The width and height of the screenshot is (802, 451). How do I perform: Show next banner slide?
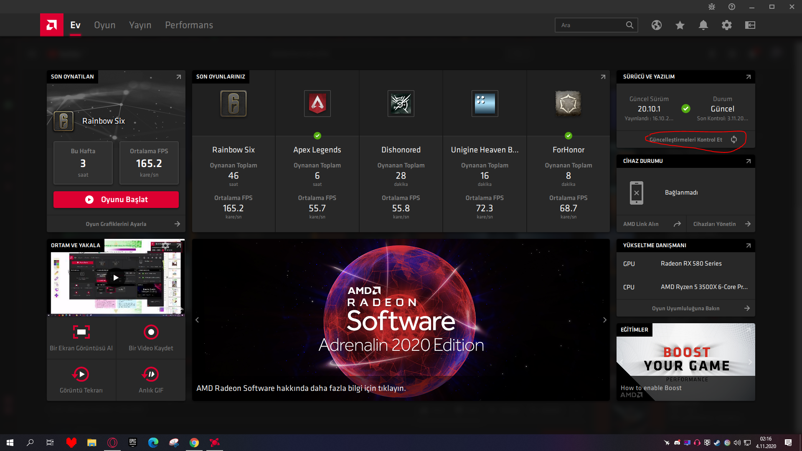coord(604,320)
